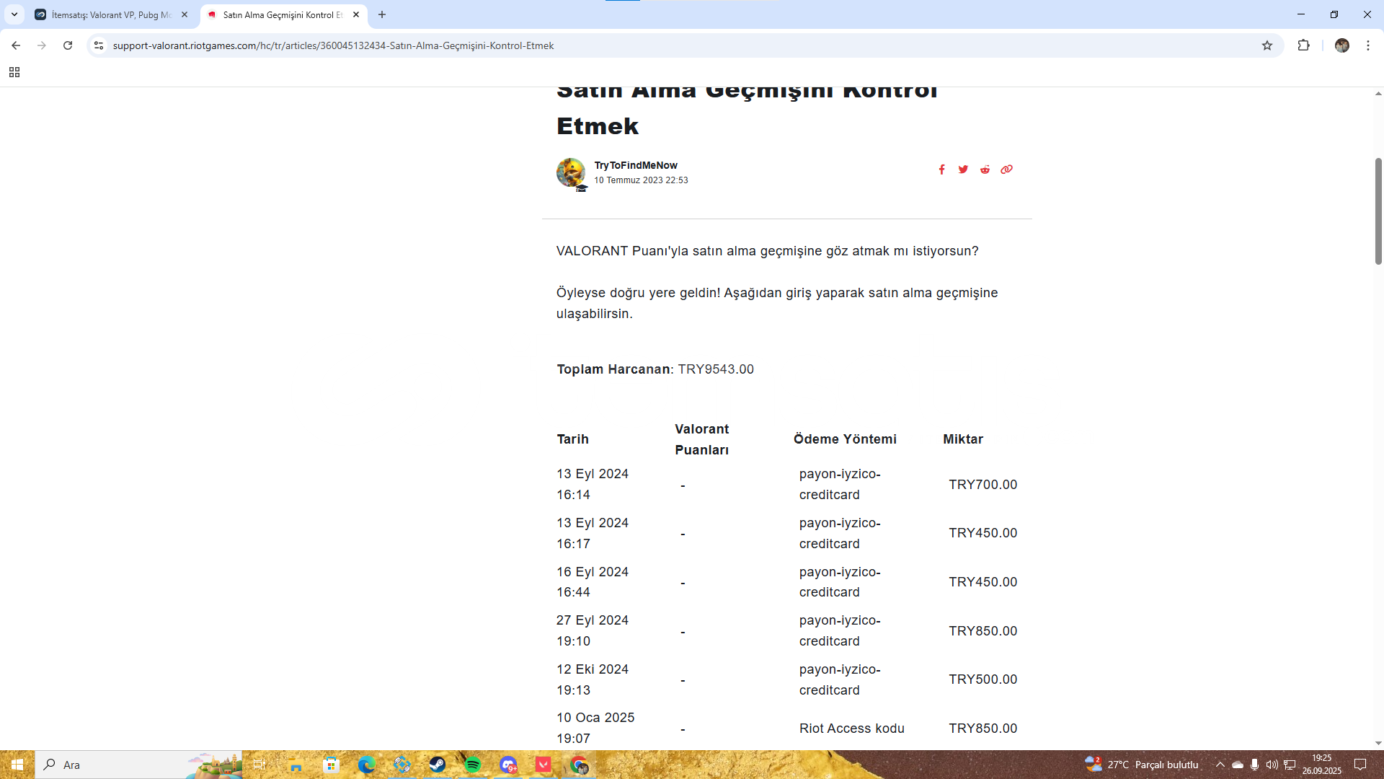Open a new browser tab
Viewport: 1384px width, 779px height.
coord(382,14)
